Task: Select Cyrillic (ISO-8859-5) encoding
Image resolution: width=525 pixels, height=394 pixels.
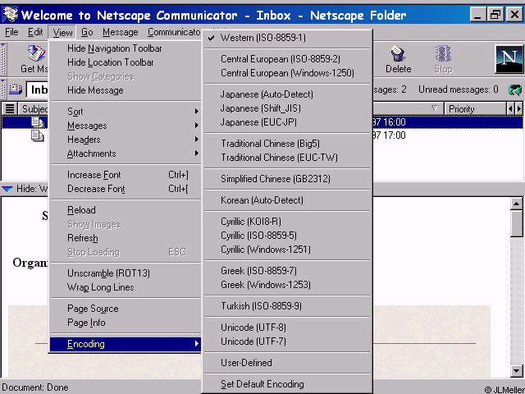Action: coord(288,236)
